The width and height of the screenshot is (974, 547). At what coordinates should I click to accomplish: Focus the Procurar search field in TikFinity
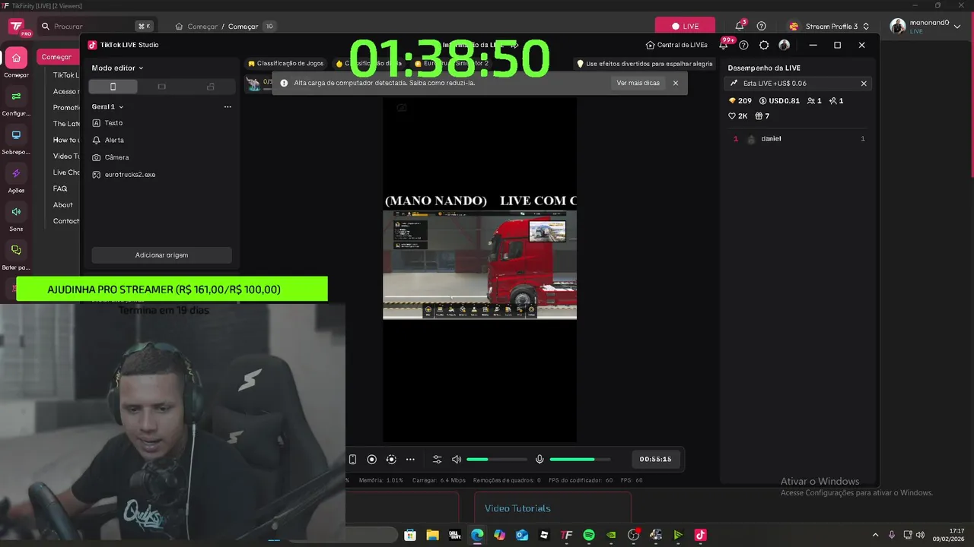(x=97, y=26)
